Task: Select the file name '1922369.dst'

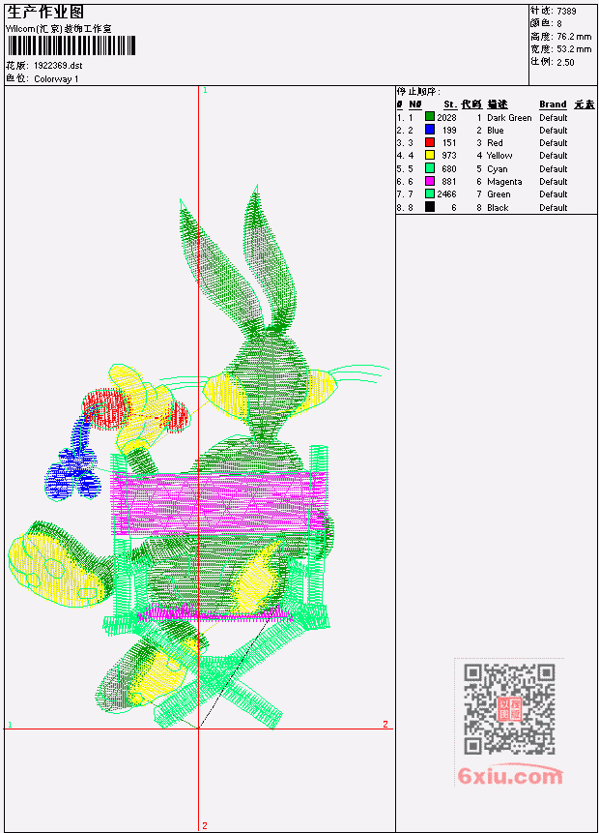Action: click(x=58, y=66)
